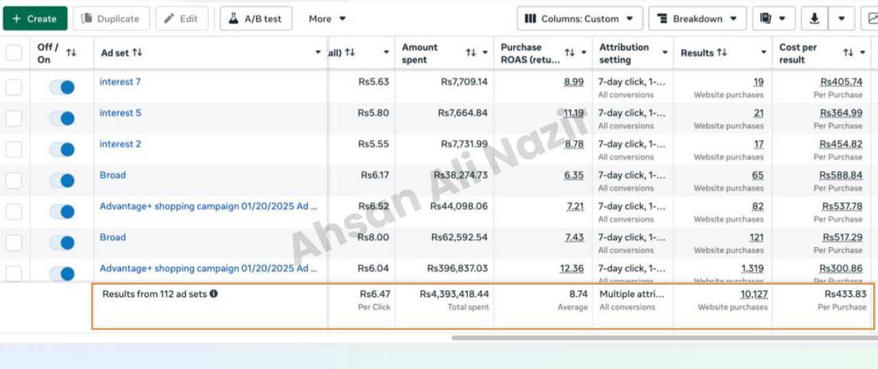Click the 8.99 ROAS value for interest 7
The image size is (878, 369).
click(573, 82)
